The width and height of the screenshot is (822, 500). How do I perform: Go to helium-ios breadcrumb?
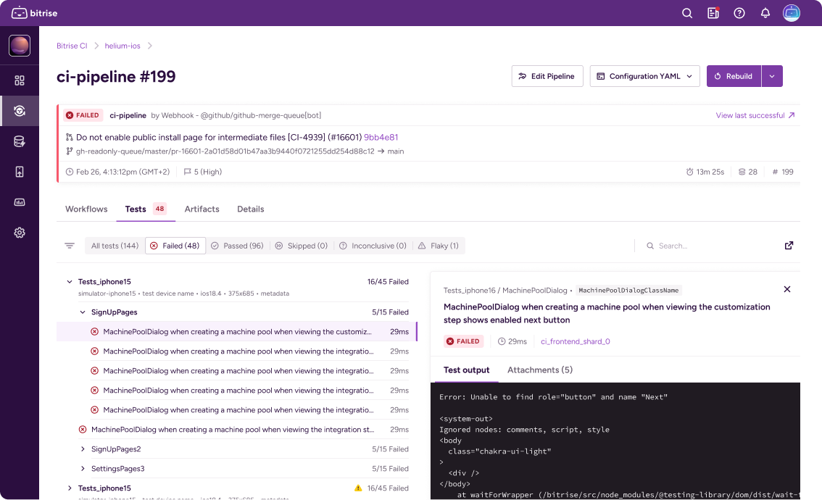point(123,46)
